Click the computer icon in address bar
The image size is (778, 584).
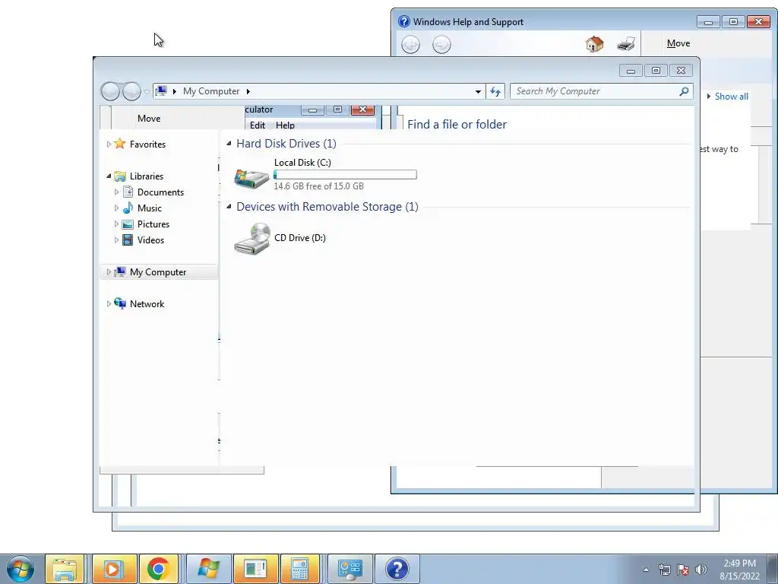click(x=161, y=91)
